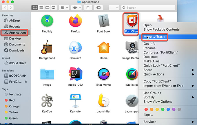This screenshot has width=197, height=125.
Task: Select Get Info in the context menu
Action: coord(149,44)
